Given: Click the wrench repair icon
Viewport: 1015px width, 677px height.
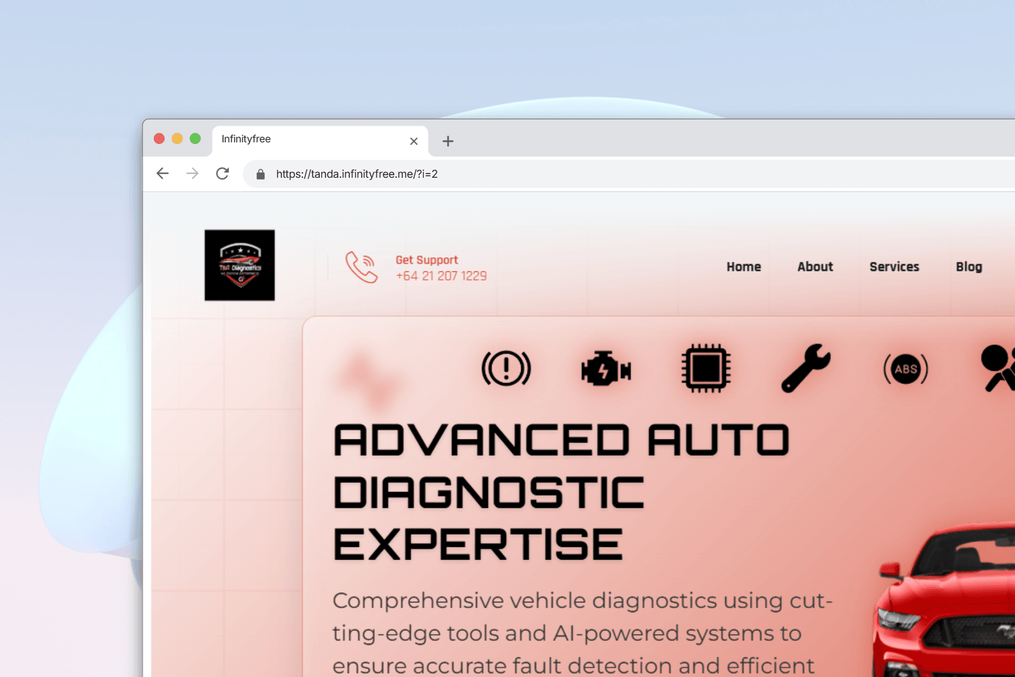Looking at the screenshot, I should 806,369.
